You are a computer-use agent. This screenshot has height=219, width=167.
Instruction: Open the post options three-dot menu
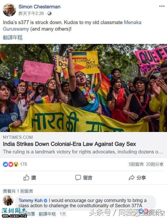pos(162,6)
